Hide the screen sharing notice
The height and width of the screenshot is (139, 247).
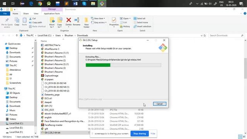click(153, 134)
